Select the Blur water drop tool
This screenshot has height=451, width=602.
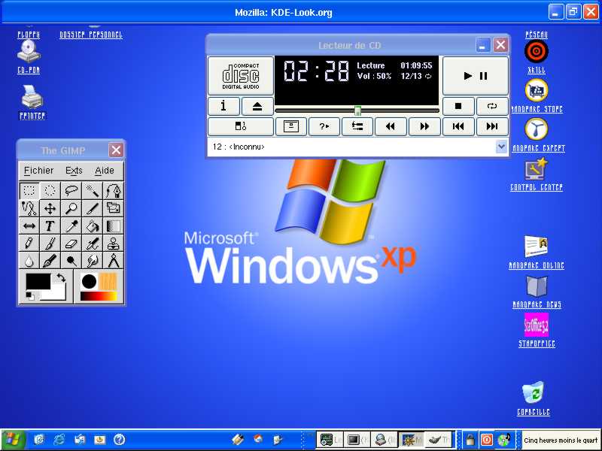tap(29, 261)
